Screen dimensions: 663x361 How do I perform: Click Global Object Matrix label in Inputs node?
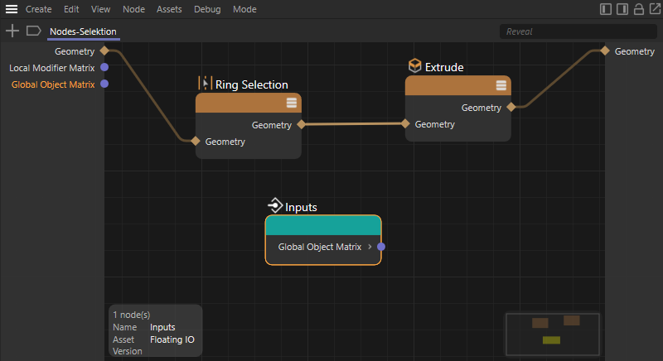click(320, 247)
